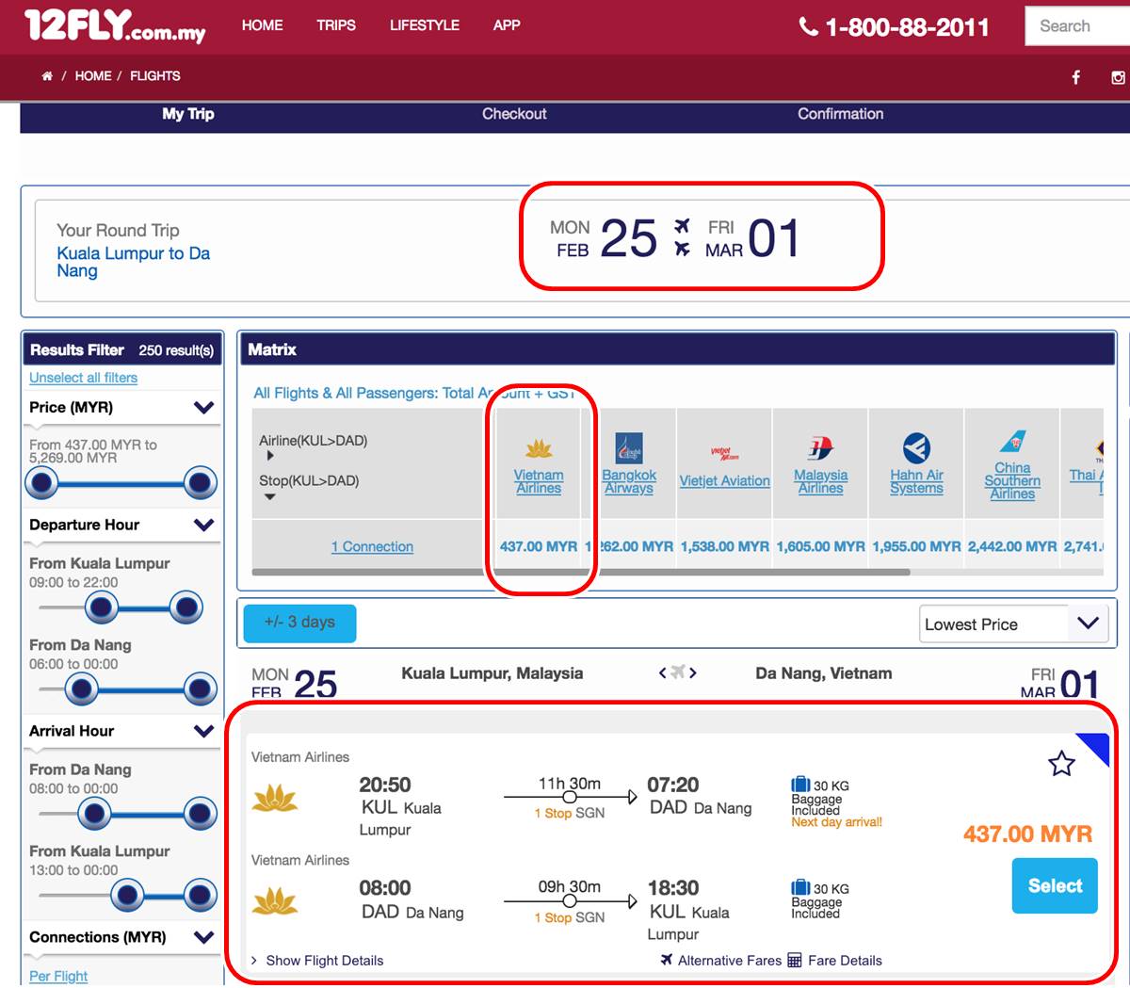The image size is (1130, 988).
Task: Expand Airline(KUL>DAD) matrix arrow
Action: [x=270, y=456]
